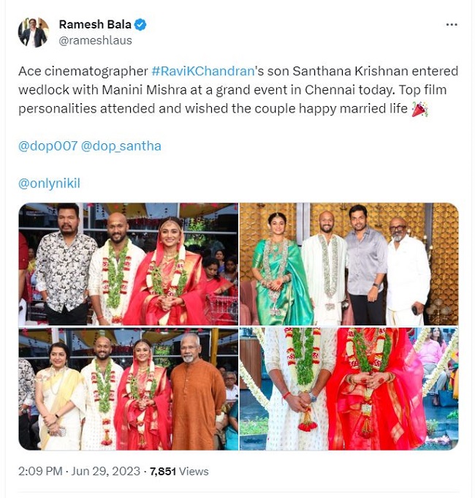Click the party popper emoji
Image resolution: width=475 pixels, height=498 pixels.
click(x=419, y=109)
